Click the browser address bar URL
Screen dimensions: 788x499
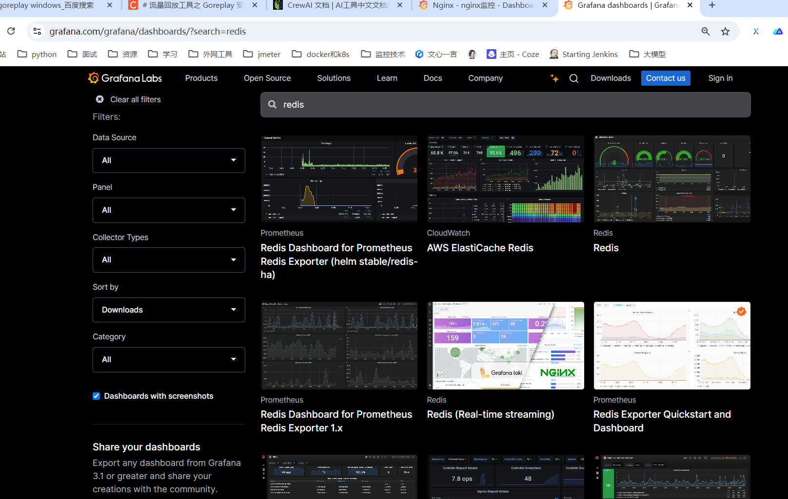click(148, 31)
